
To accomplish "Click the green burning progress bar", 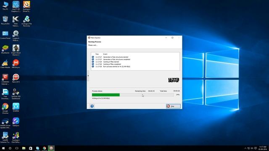I will point(105,95).
